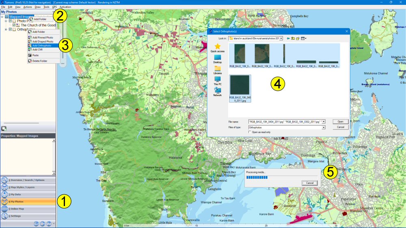Open the Activation menu
Viewport: 406px width, 228px height.
click(x=65, y=7)
